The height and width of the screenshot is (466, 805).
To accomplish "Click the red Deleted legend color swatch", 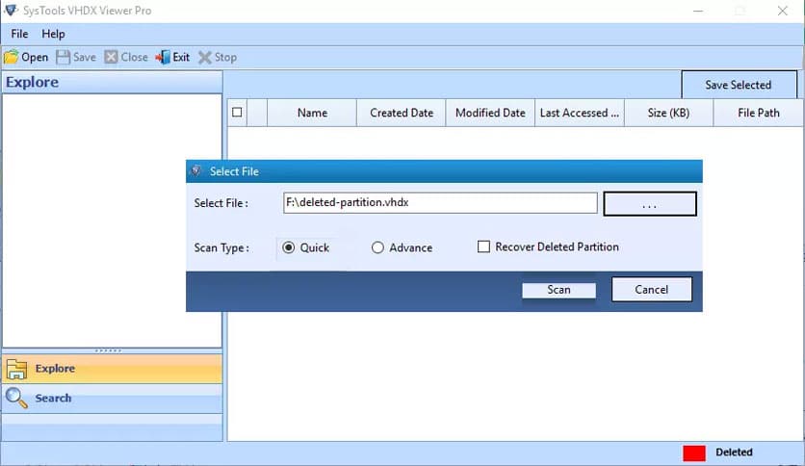I will (694, 453).
